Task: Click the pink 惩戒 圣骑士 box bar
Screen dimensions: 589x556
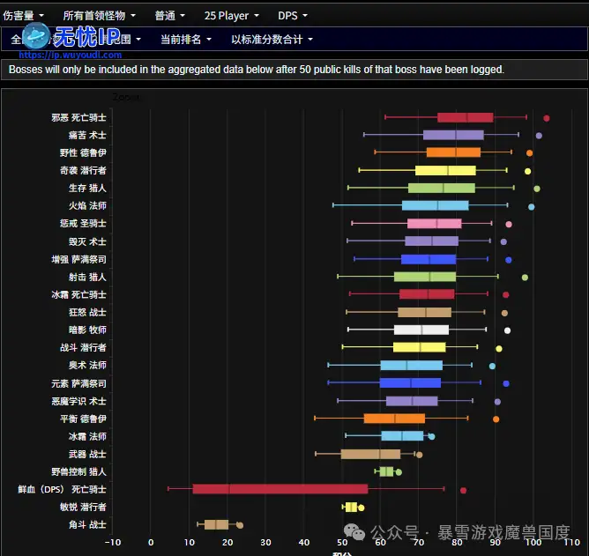Action: click(434, 224)
